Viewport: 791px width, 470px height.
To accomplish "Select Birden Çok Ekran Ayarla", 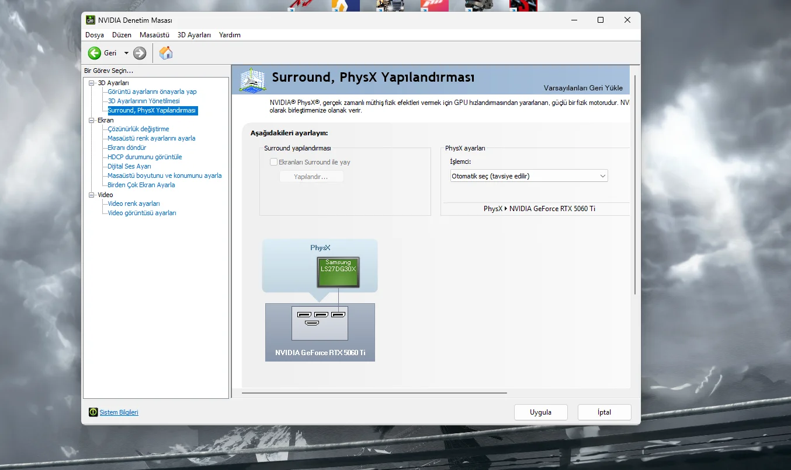I will 141,185.
